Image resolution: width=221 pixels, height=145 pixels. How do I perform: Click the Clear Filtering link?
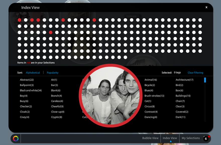tap(195, 72)
